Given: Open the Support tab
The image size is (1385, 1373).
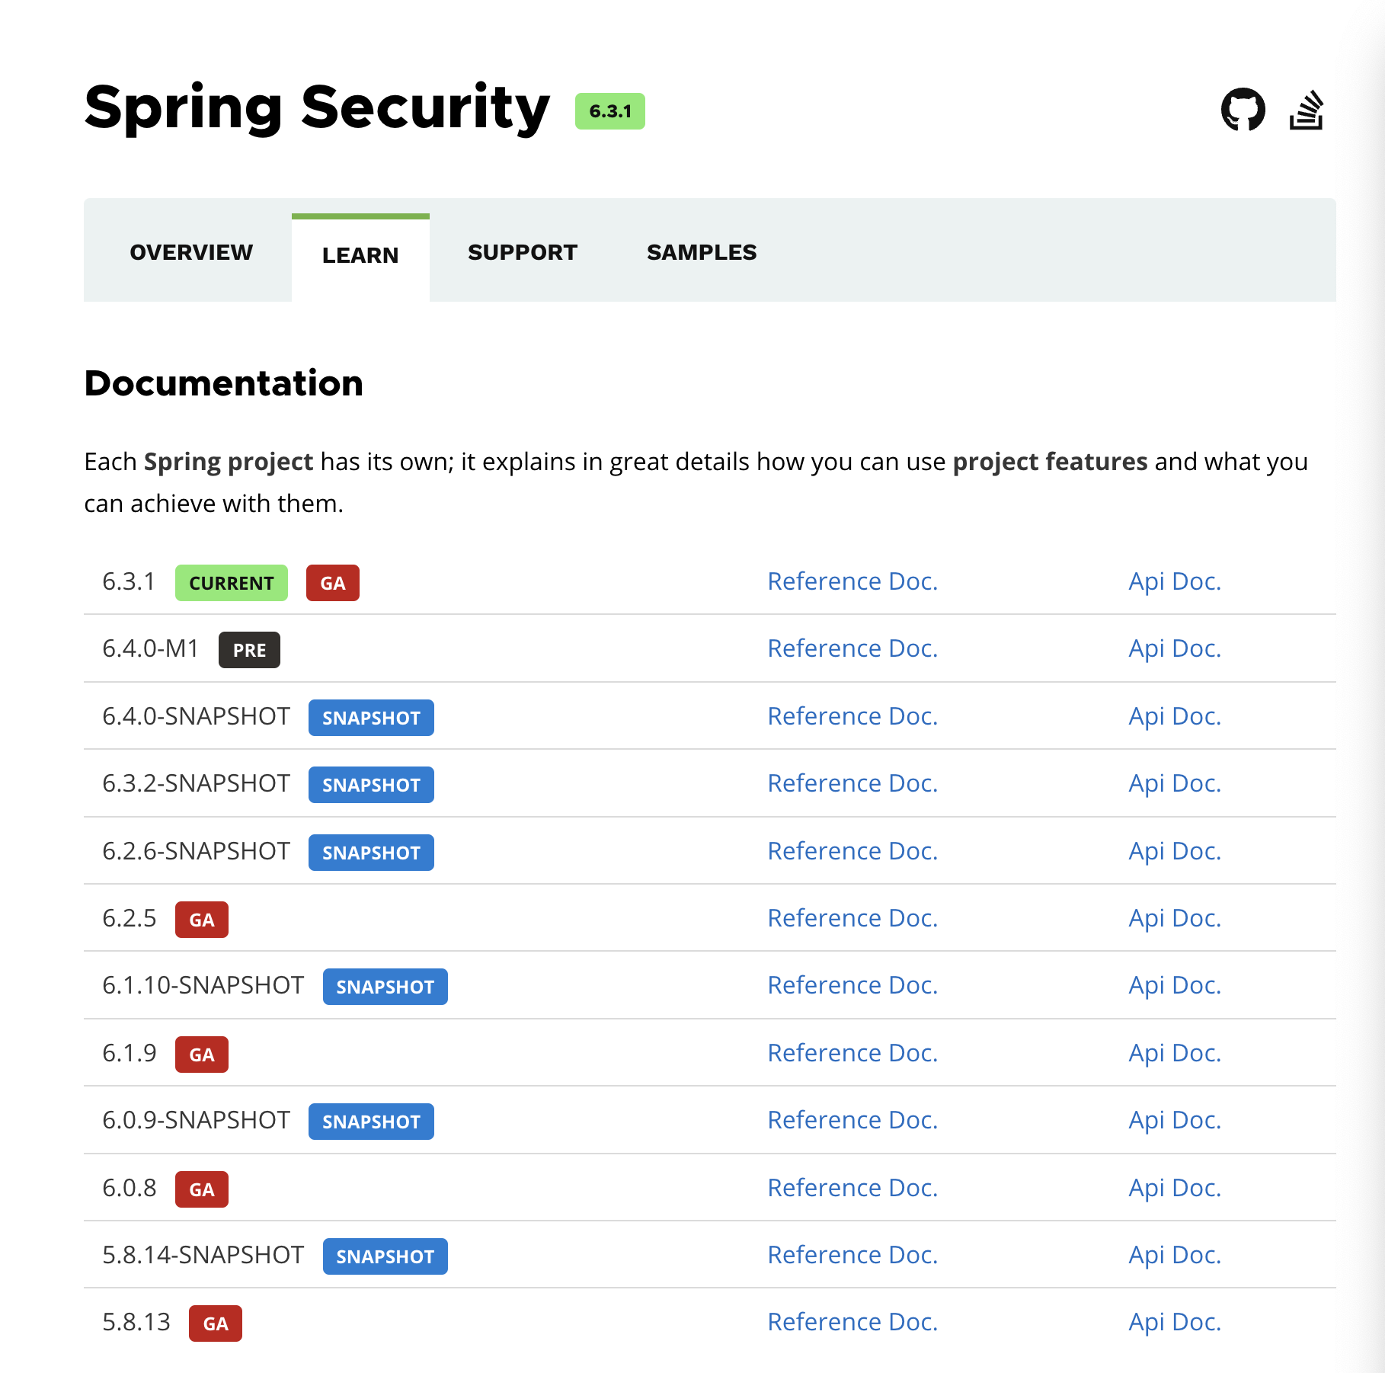Looking at the screenshot, I should click(523, 252).
